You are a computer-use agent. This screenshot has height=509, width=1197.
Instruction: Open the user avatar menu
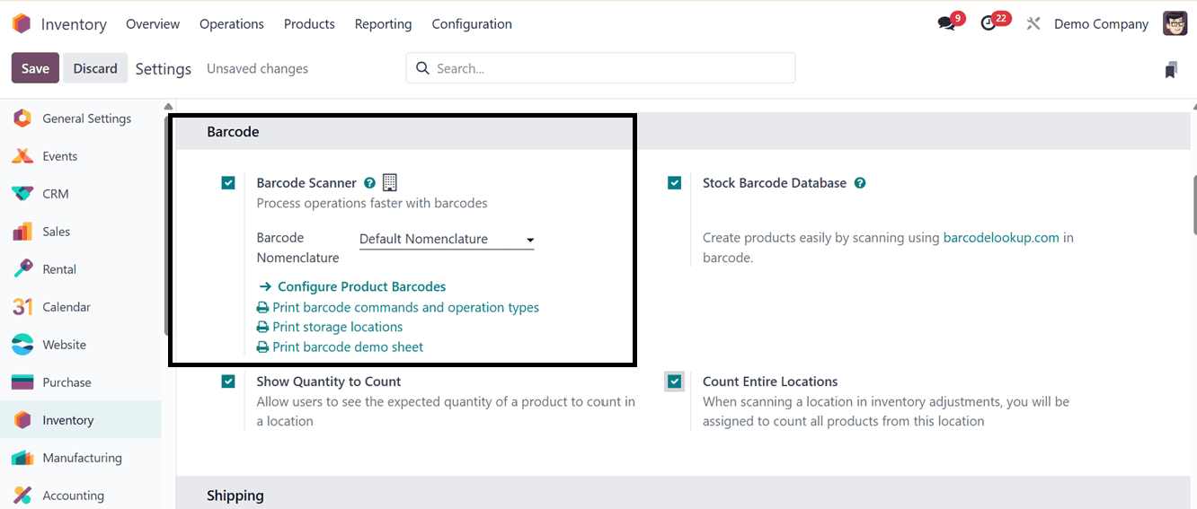[1175, 23]
